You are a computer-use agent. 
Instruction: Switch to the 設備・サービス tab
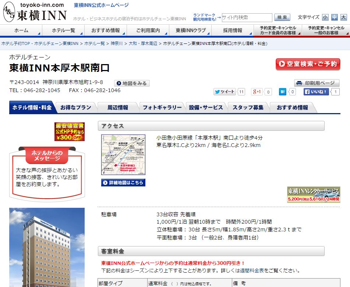tap(206, 108)
